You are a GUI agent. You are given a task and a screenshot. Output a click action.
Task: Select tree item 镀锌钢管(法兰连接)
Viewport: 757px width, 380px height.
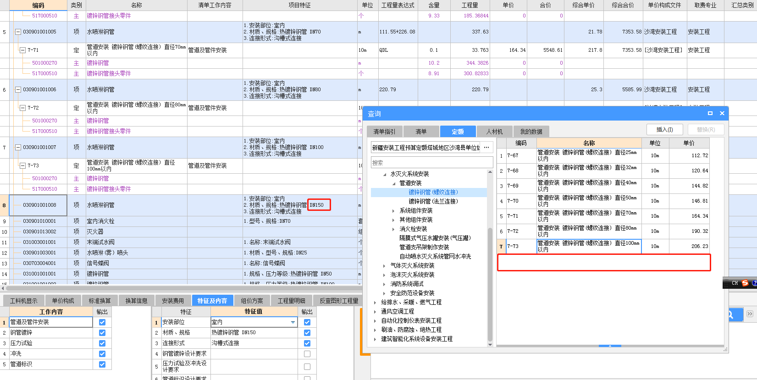point(433,202)
